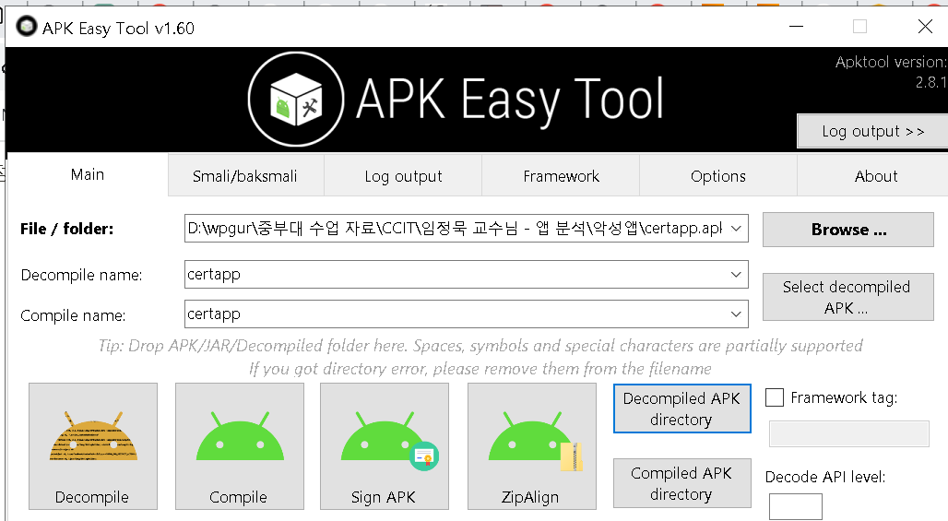Click the Decompile Android icon button

93,446
